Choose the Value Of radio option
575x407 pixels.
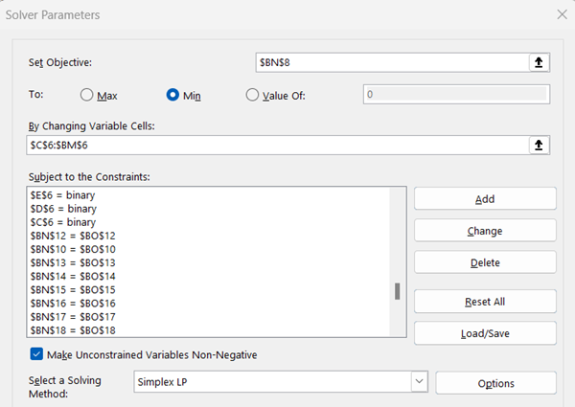[x=253, y=95]
